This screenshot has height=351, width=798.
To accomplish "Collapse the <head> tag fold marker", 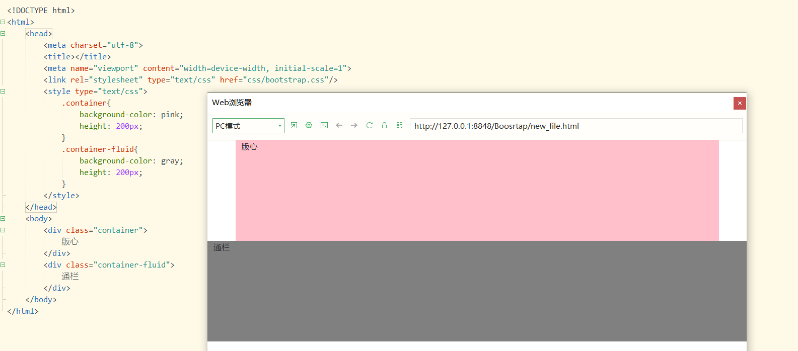I will pos(3,34).
